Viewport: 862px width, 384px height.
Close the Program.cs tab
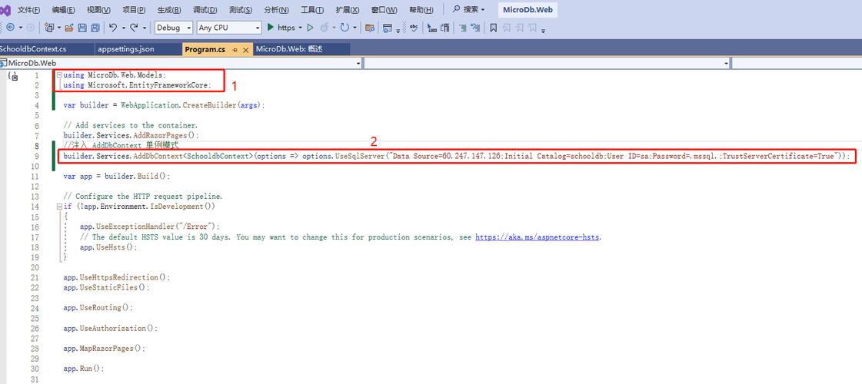(246, 49)
